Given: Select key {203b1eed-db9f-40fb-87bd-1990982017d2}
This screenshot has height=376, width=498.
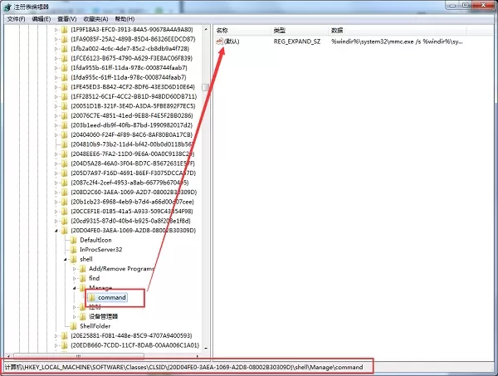Looking at the screenshot, I should [x=131, y=125].
